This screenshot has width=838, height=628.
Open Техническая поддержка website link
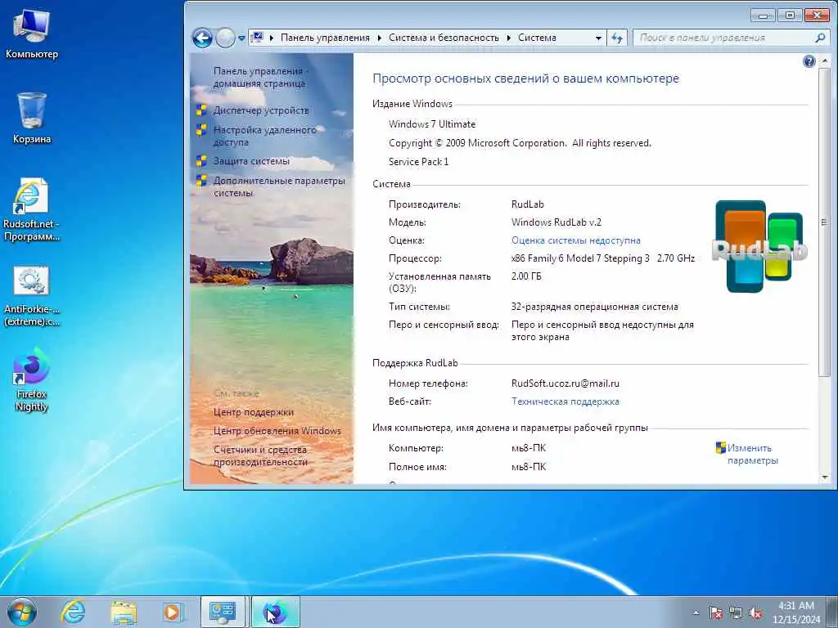pyautogui.click(x=565, y=401)
